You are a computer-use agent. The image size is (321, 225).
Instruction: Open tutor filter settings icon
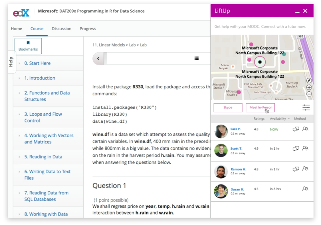click(x=306, y=108)
